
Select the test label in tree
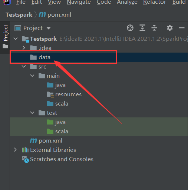(x=52, y=113)
